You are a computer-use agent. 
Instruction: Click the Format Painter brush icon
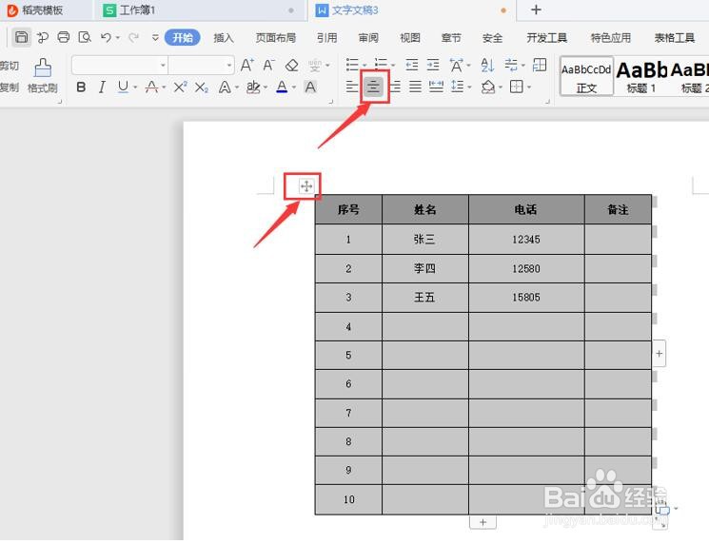(x=43, y=68)
